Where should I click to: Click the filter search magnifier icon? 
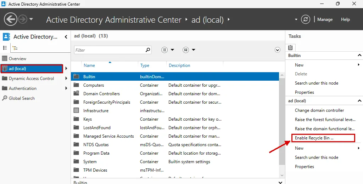pyautogui.click(x=148, y=50)
